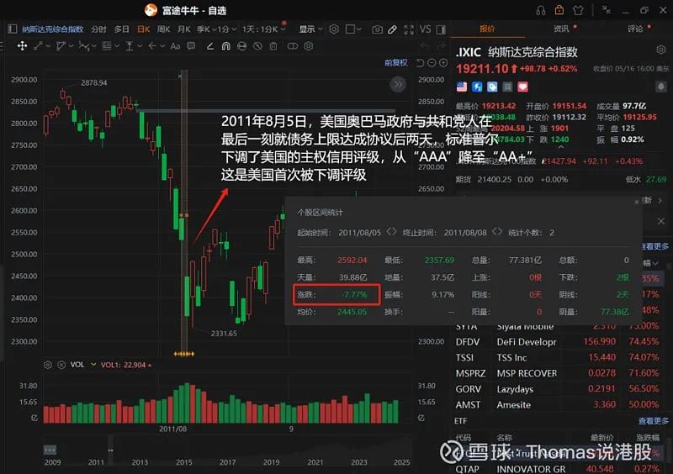This screenshot has width=673, height=474.
Task: Click 查看更多 link next to ETF
Action: coord(654,421)
